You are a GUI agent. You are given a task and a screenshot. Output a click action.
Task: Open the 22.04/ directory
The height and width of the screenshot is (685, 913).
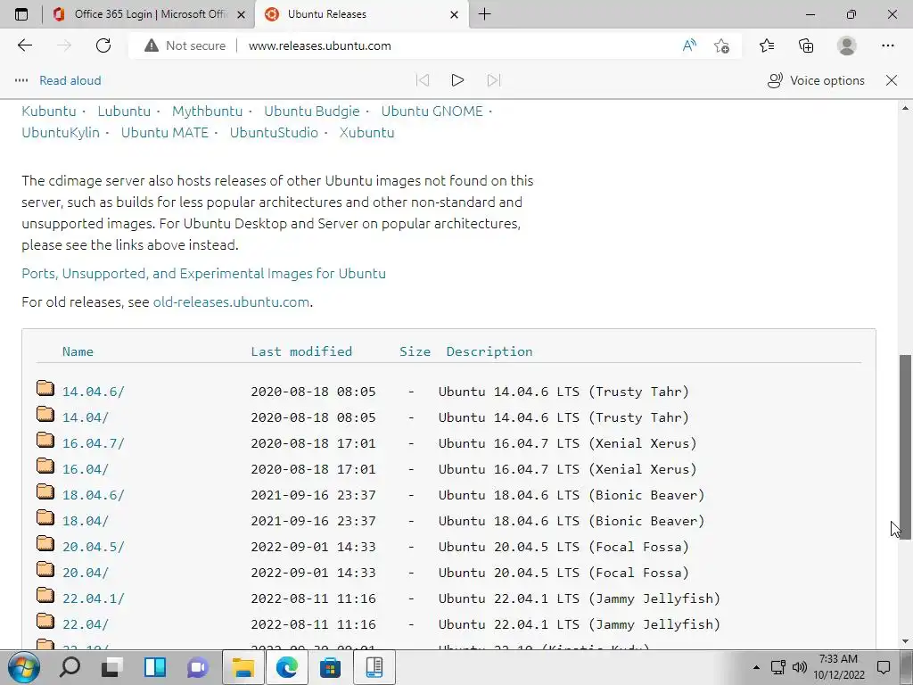point(86,624)
